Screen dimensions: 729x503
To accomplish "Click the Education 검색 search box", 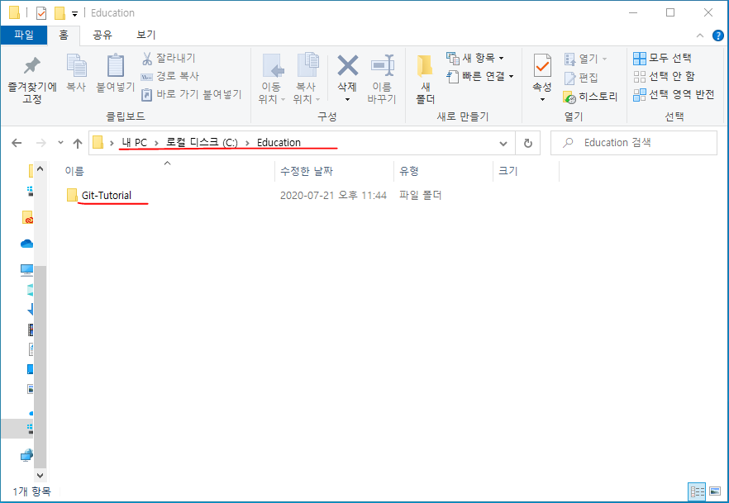I will (x=634, y=143).
